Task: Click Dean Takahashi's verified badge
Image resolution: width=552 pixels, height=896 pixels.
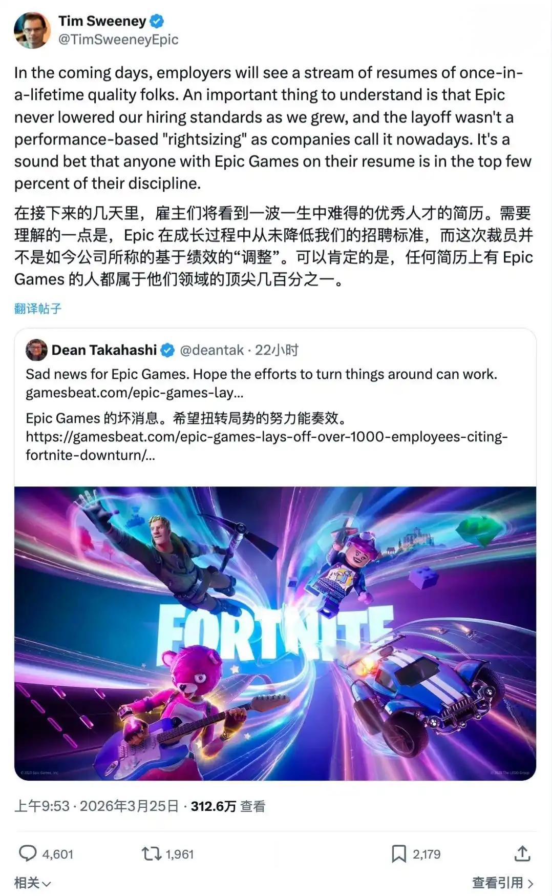Action: click(167, 350)
